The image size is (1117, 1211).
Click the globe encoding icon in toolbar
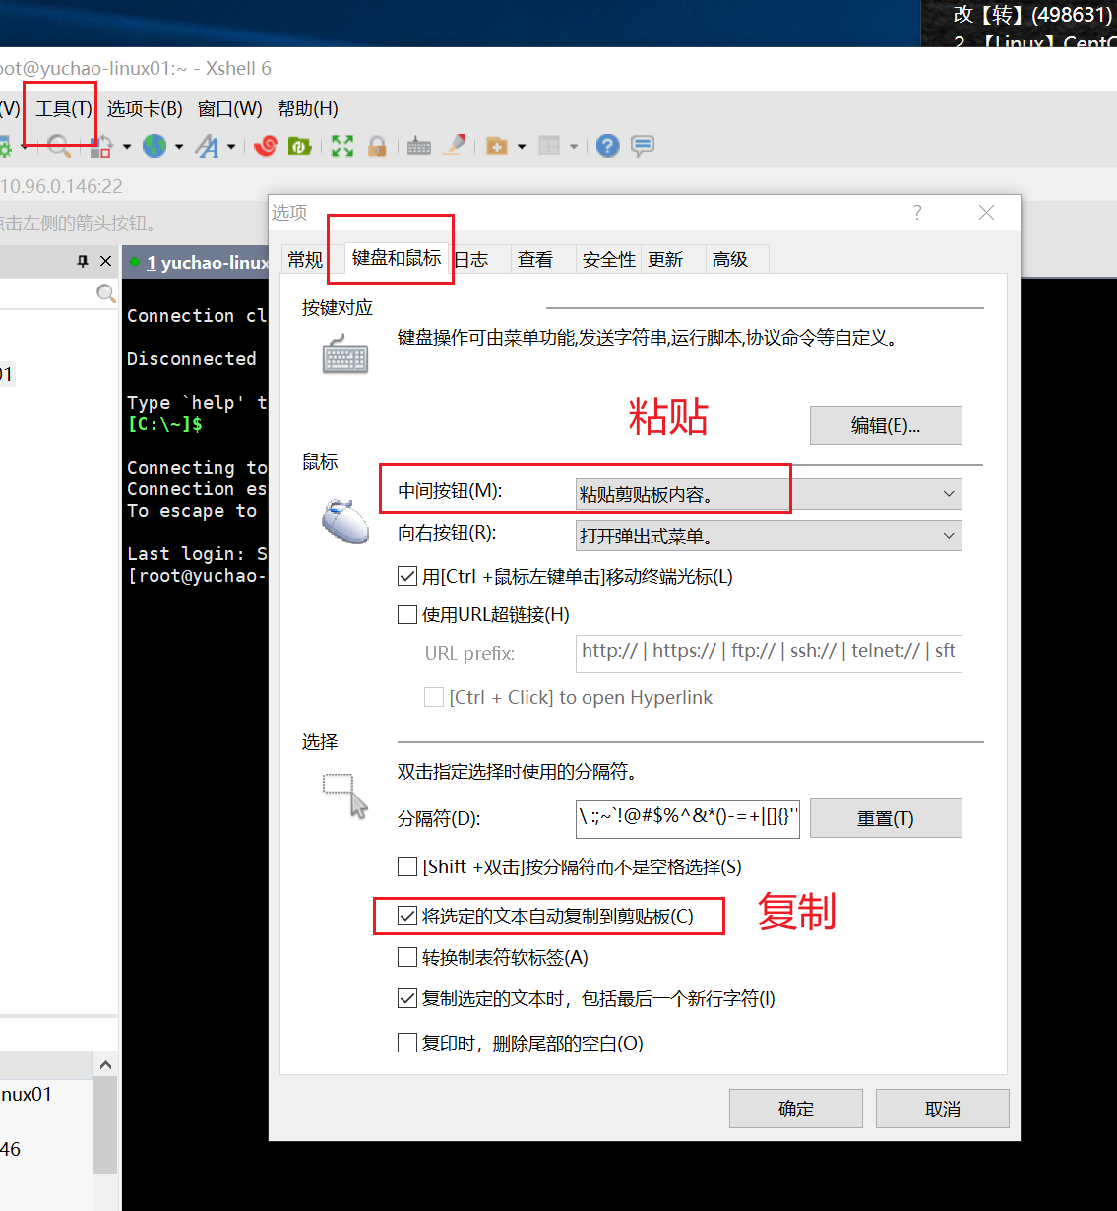point(155,146)
